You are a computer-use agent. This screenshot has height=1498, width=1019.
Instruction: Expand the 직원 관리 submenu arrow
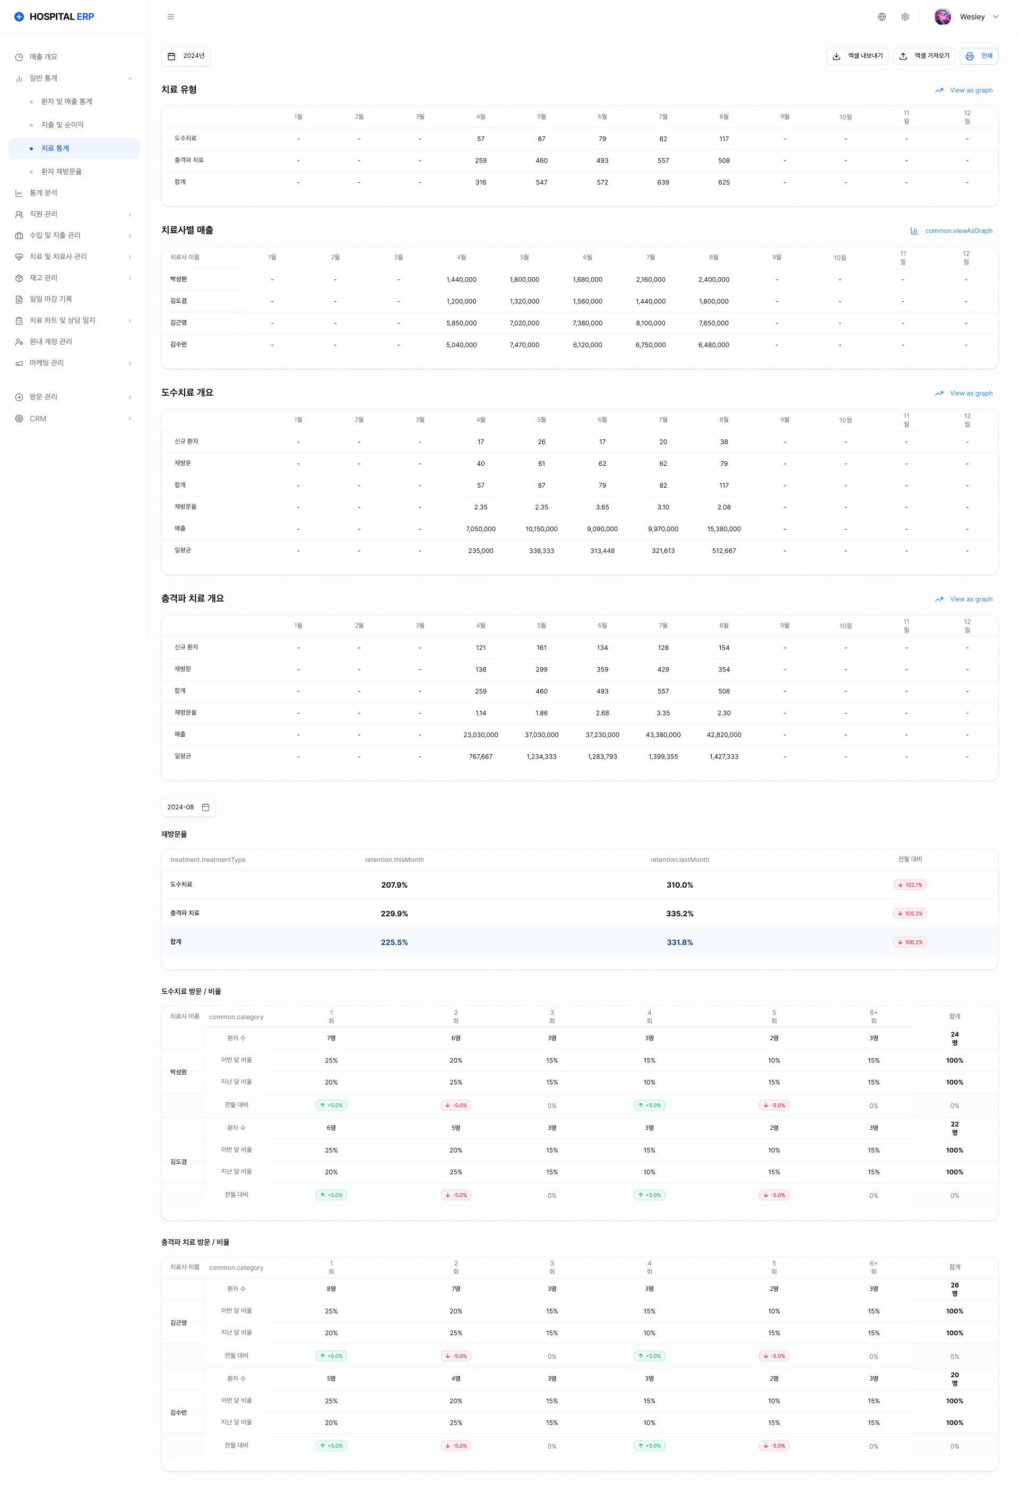coord(129,214)
